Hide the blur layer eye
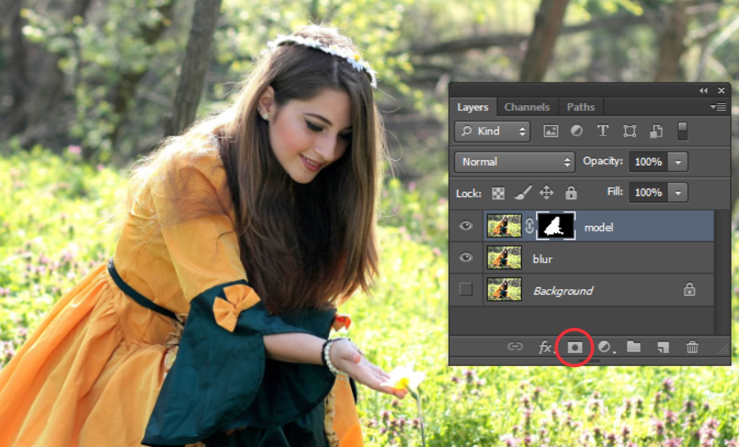Image resolution: width=739 pixels, height=447 pixels. [x=466, y=258]
